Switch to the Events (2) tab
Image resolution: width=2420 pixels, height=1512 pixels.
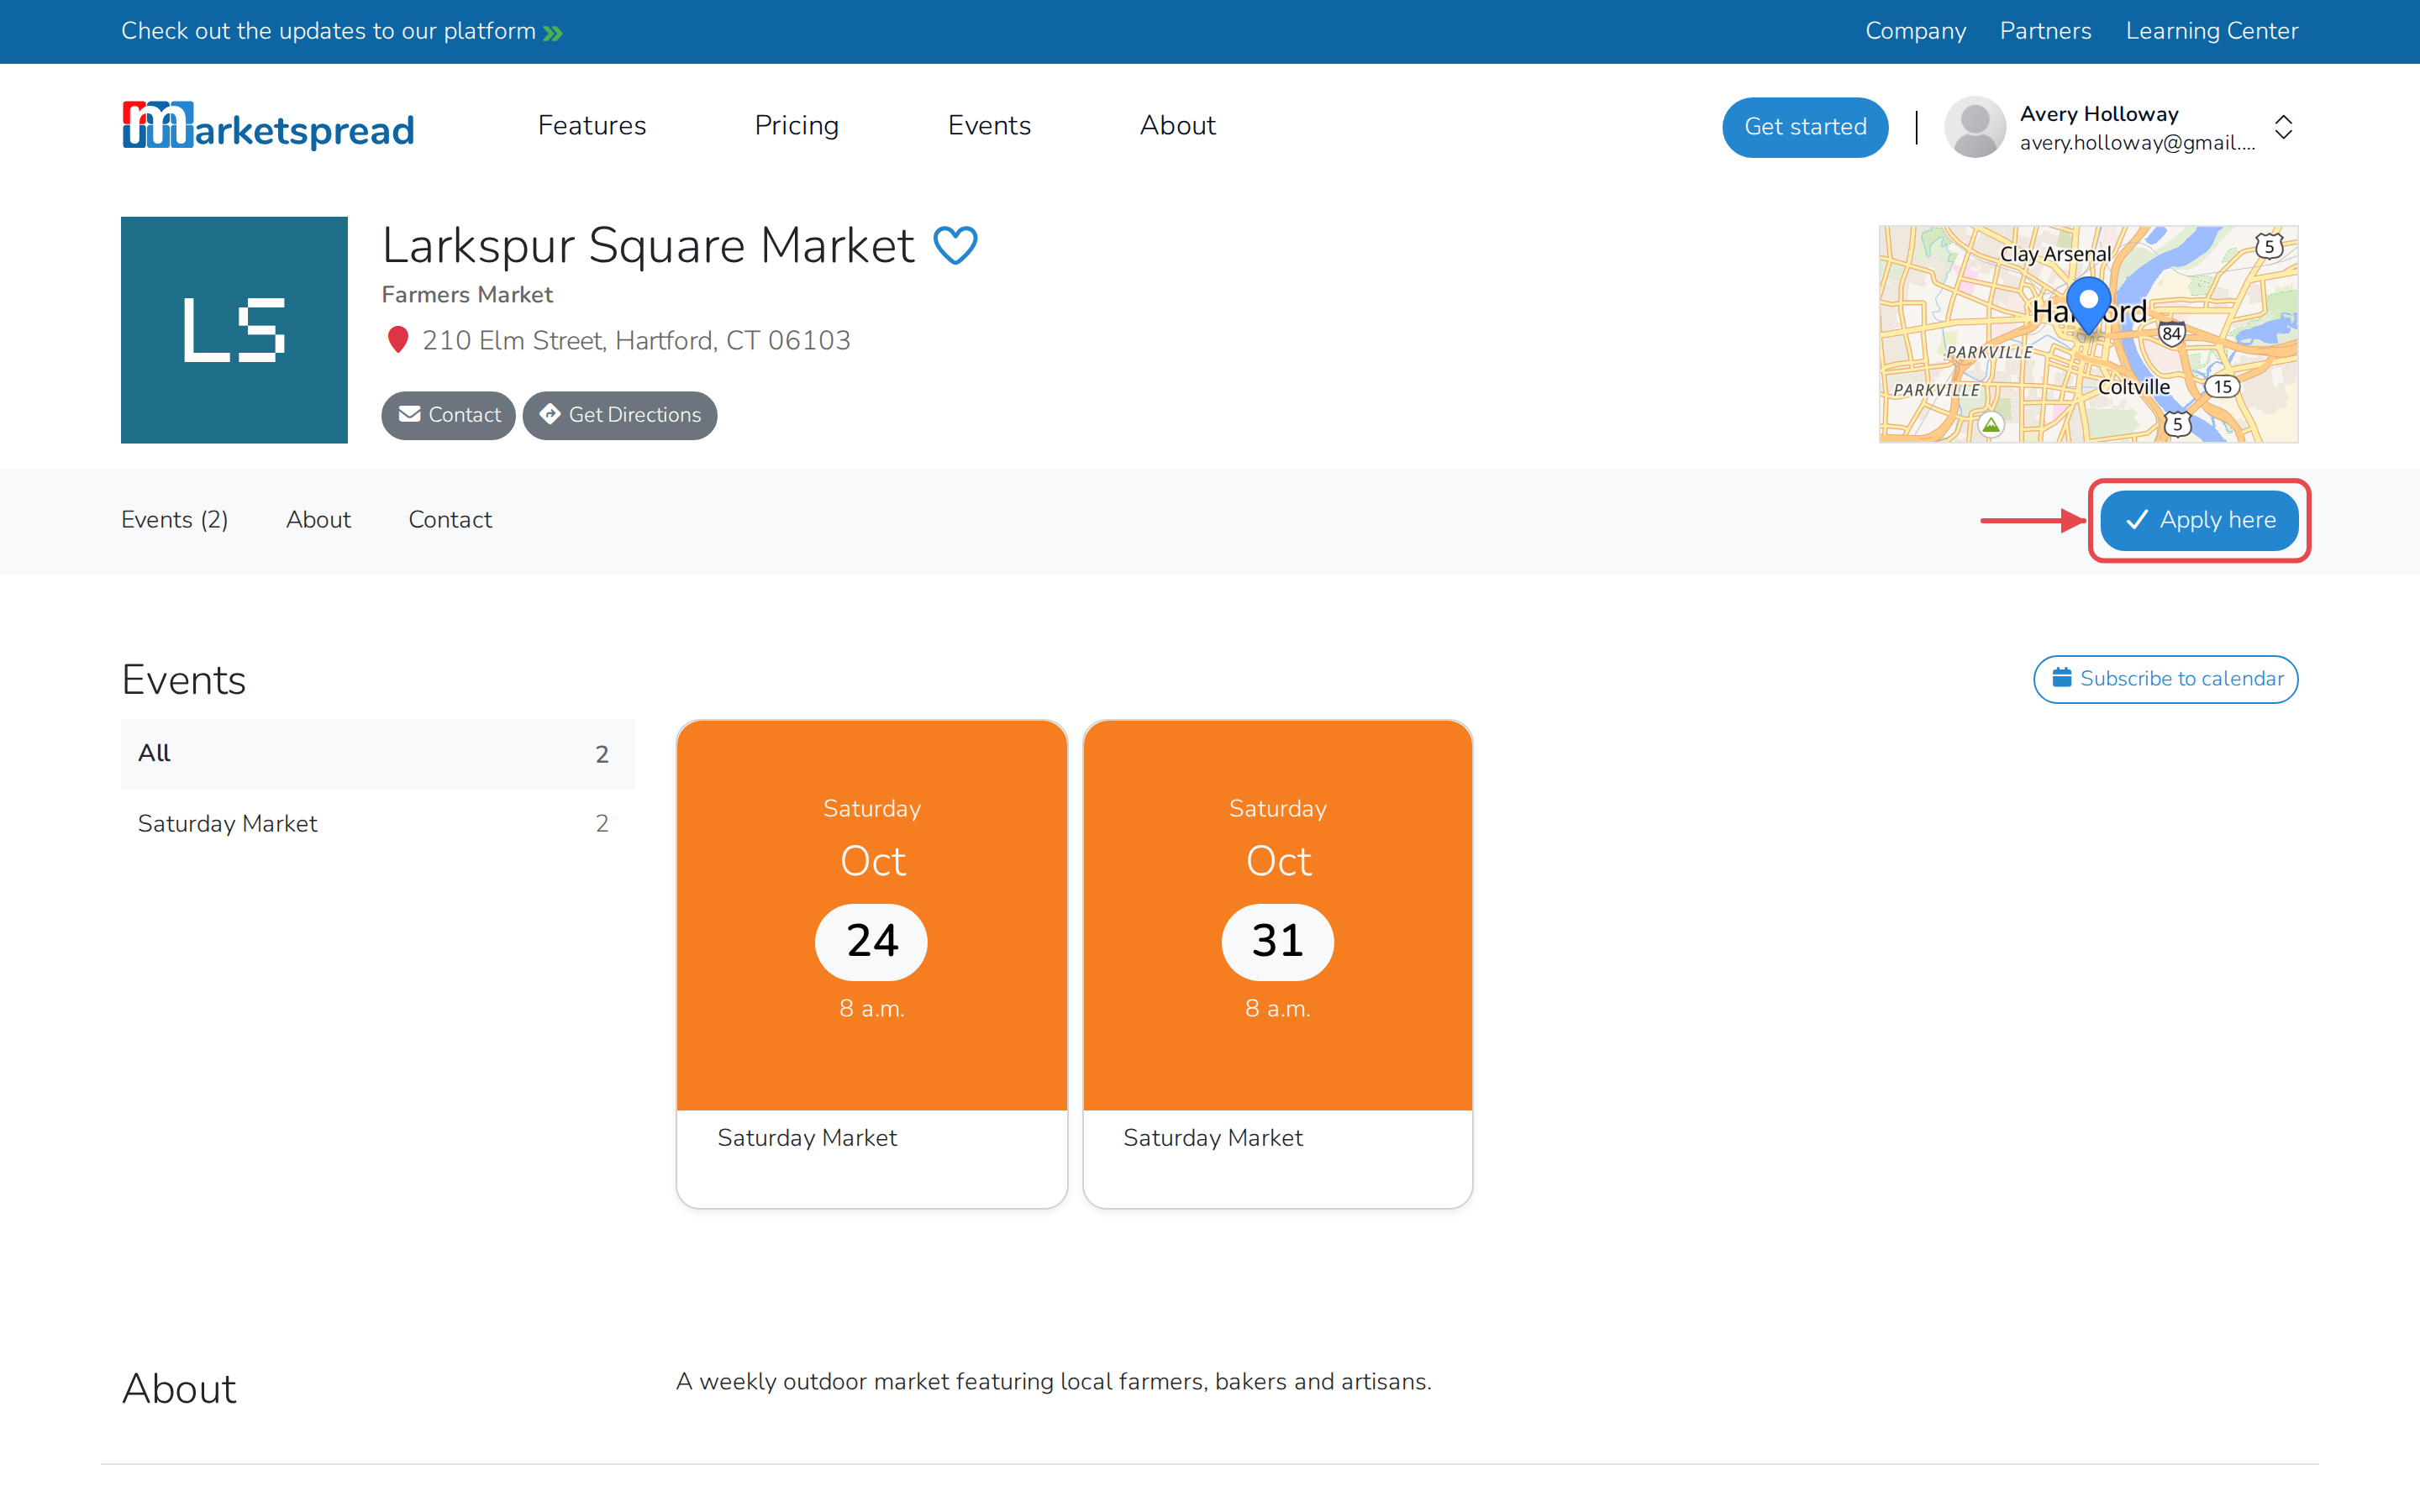tap(175, 520)
